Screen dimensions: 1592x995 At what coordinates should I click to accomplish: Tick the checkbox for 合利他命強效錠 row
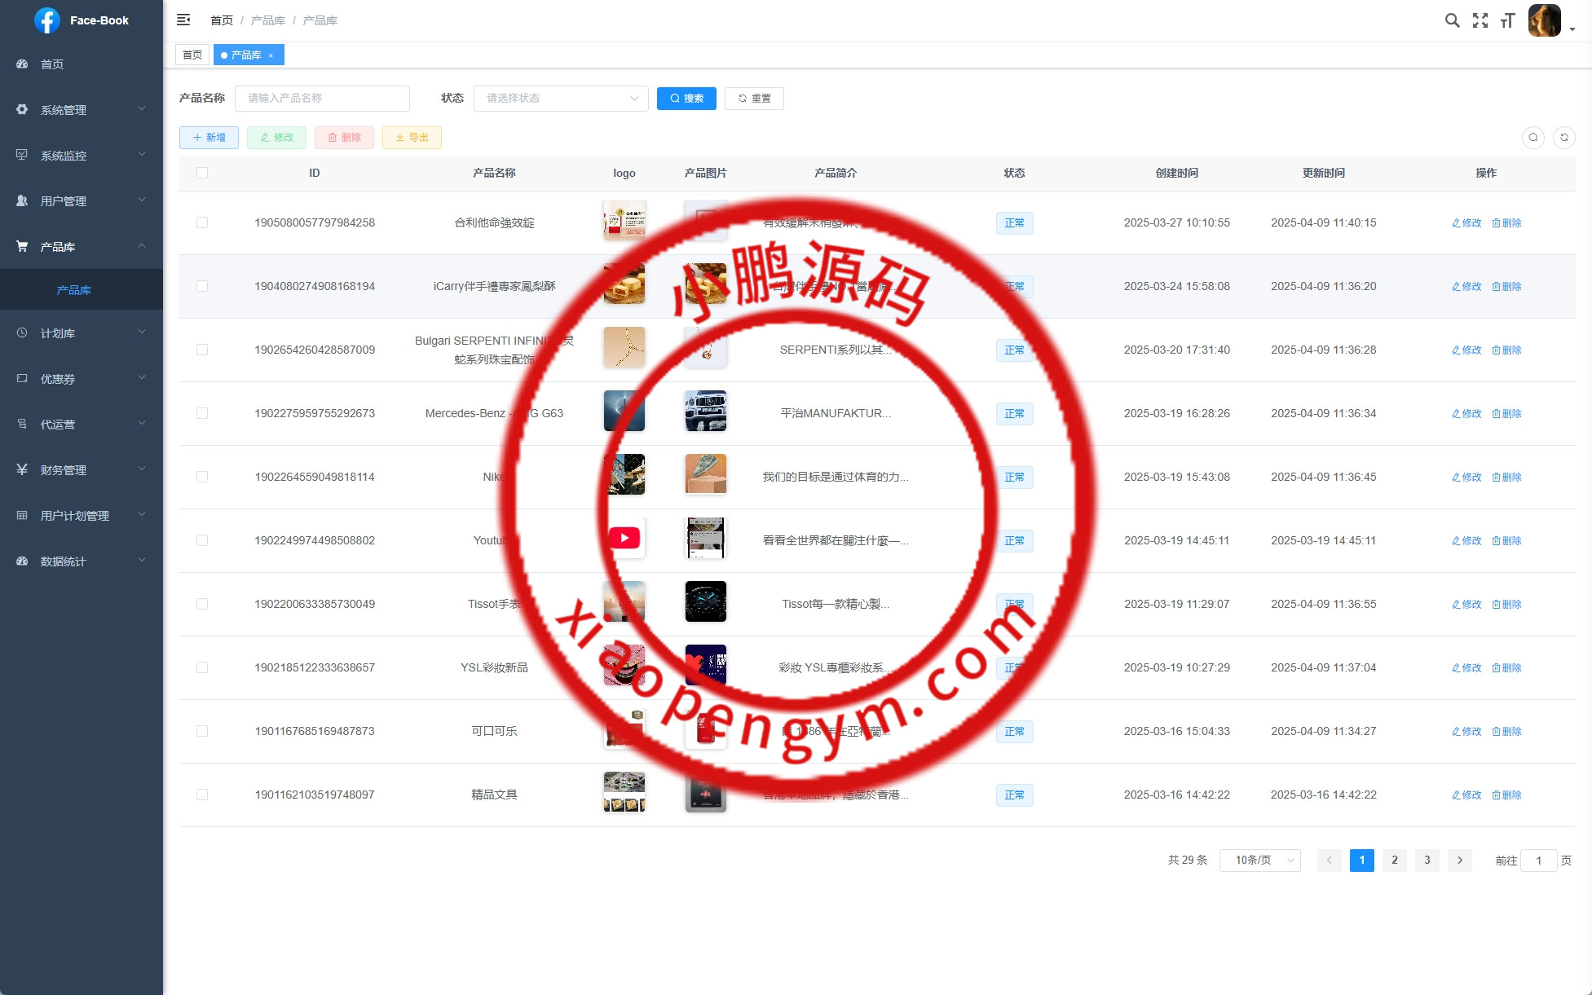(x=202, y=222)
